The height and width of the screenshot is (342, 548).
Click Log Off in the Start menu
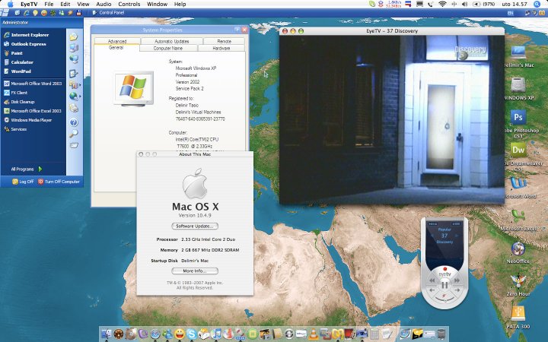pos(23,182)
